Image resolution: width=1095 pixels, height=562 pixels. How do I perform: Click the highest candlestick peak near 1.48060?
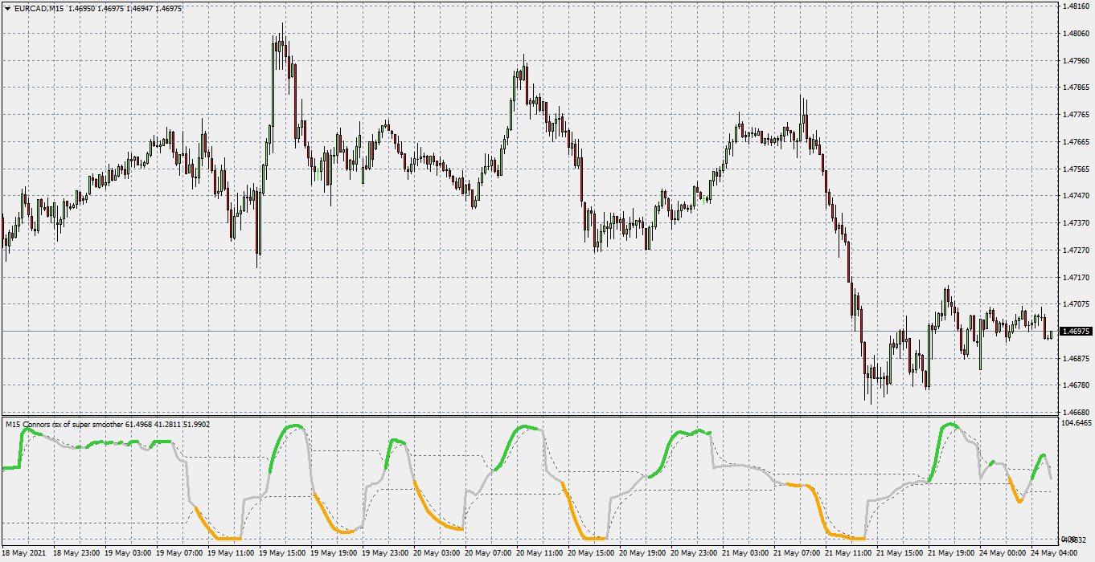pos(281,26)
